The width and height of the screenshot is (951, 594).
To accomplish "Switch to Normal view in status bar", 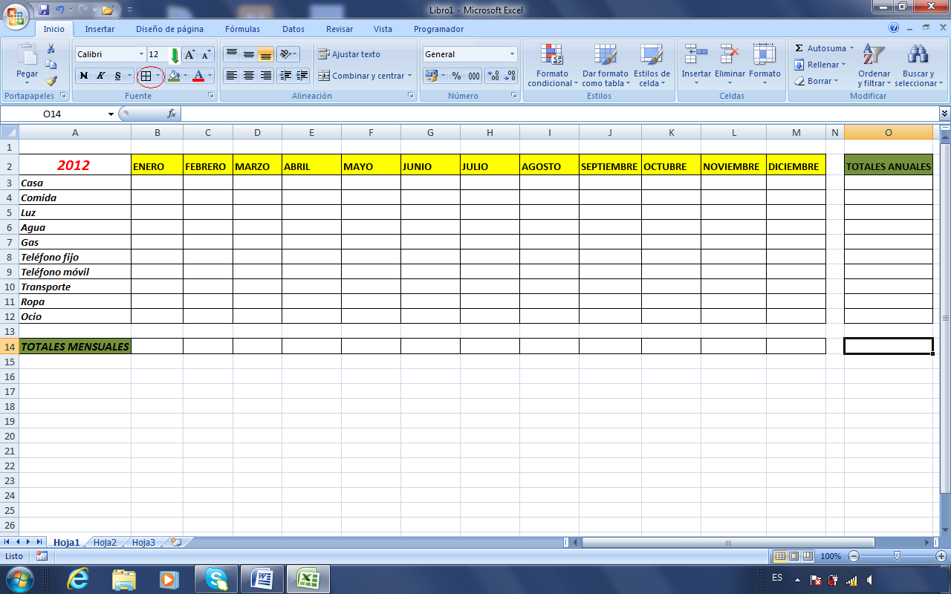I will [x=780, y=556].
